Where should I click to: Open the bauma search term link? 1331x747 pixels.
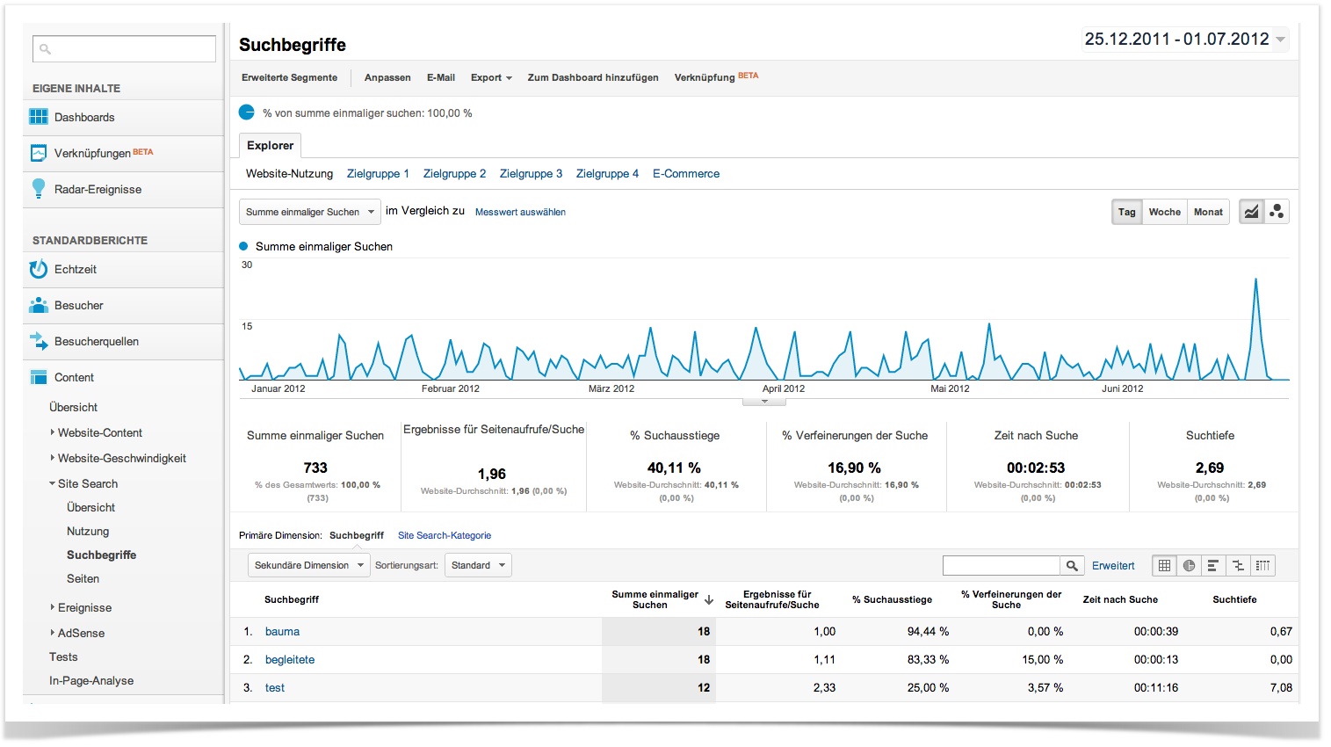pyautogui.click(x=282, y=632)
